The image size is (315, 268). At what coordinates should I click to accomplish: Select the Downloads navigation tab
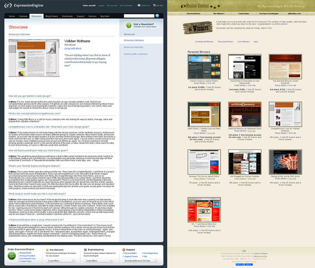[x=67, y=16]
